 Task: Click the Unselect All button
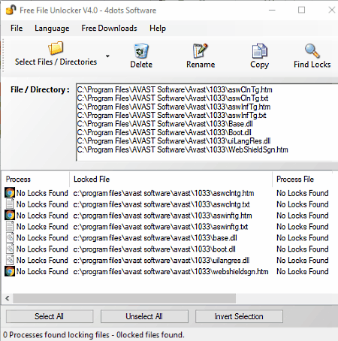144,316
